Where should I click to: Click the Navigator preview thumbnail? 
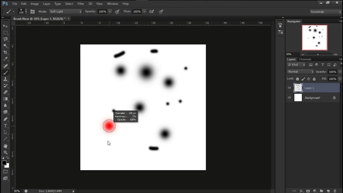[x=315, y=38]
